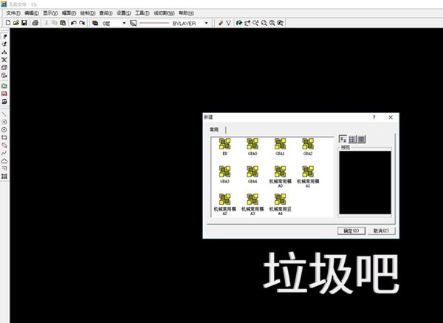Click the Open file icon
The height and width of the screenshot is (323, 443).
pos(16,24)
